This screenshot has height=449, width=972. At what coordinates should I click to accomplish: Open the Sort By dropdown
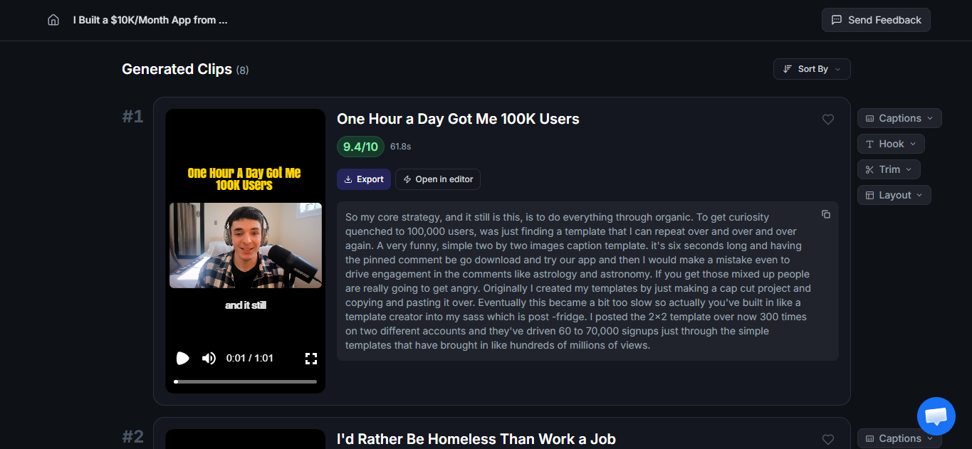coord(812,69)
